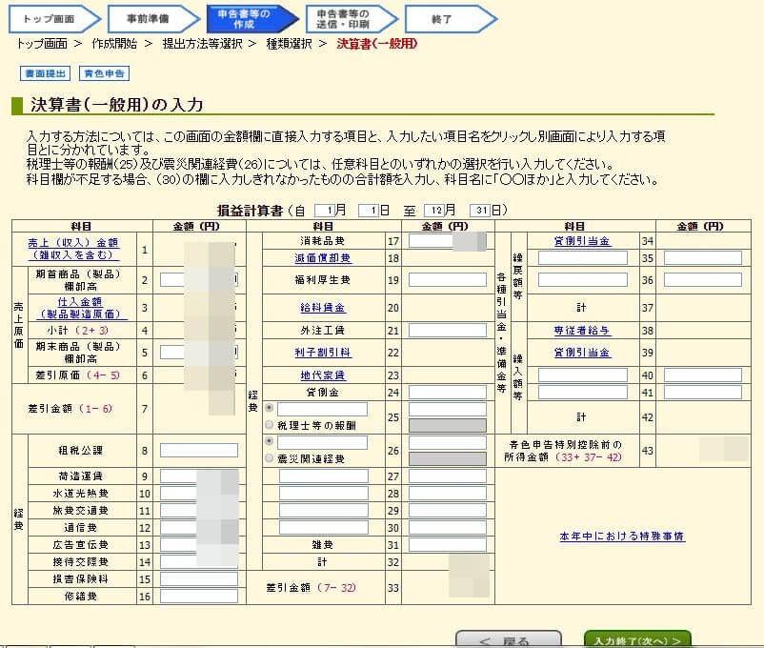Select custom item radio in row 25
Viewport: 764px width, 648px height.
(269, 408)
